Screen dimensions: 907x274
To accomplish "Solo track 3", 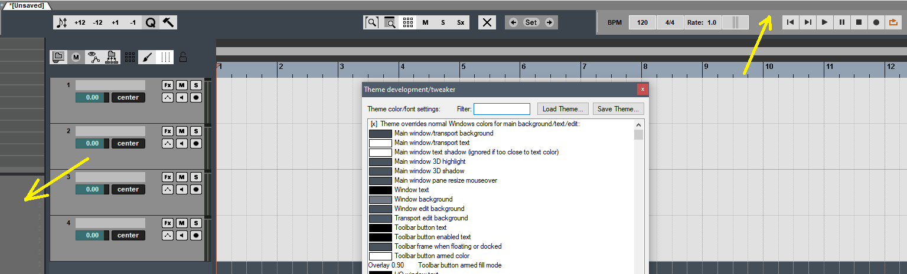I will coord(196,177).
